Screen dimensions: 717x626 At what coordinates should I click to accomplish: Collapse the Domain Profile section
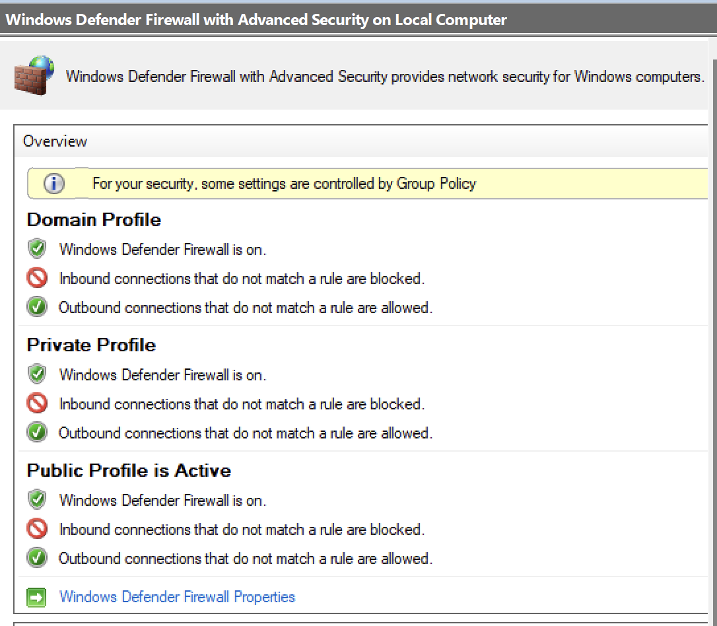pyautogui.click(x=93, y=219)
